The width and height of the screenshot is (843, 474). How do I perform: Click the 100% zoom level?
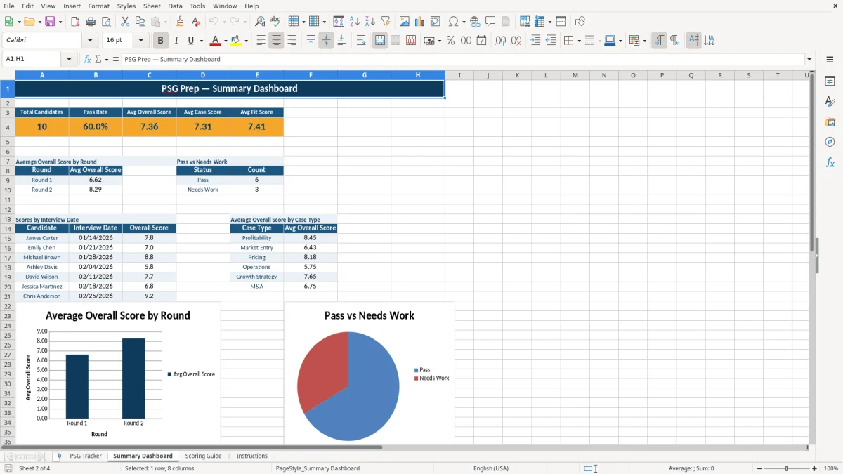pos(831,468)
